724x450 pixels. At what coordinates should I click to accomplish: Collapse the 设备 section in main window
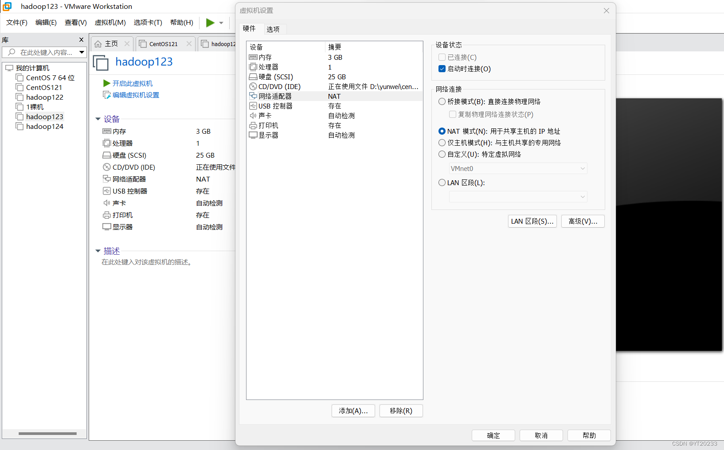98,119
